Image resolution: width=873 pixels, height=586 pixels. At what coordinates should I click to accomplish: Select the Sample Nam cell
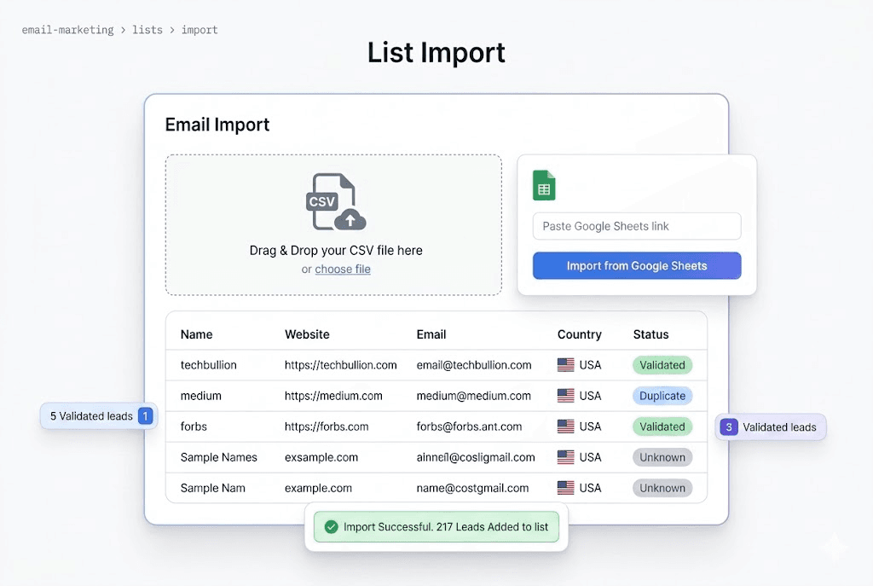(212, 488)
